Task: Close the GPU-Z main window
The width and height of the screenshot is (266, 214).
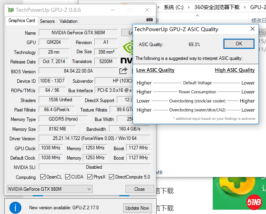Action: (x=147, y=10)
